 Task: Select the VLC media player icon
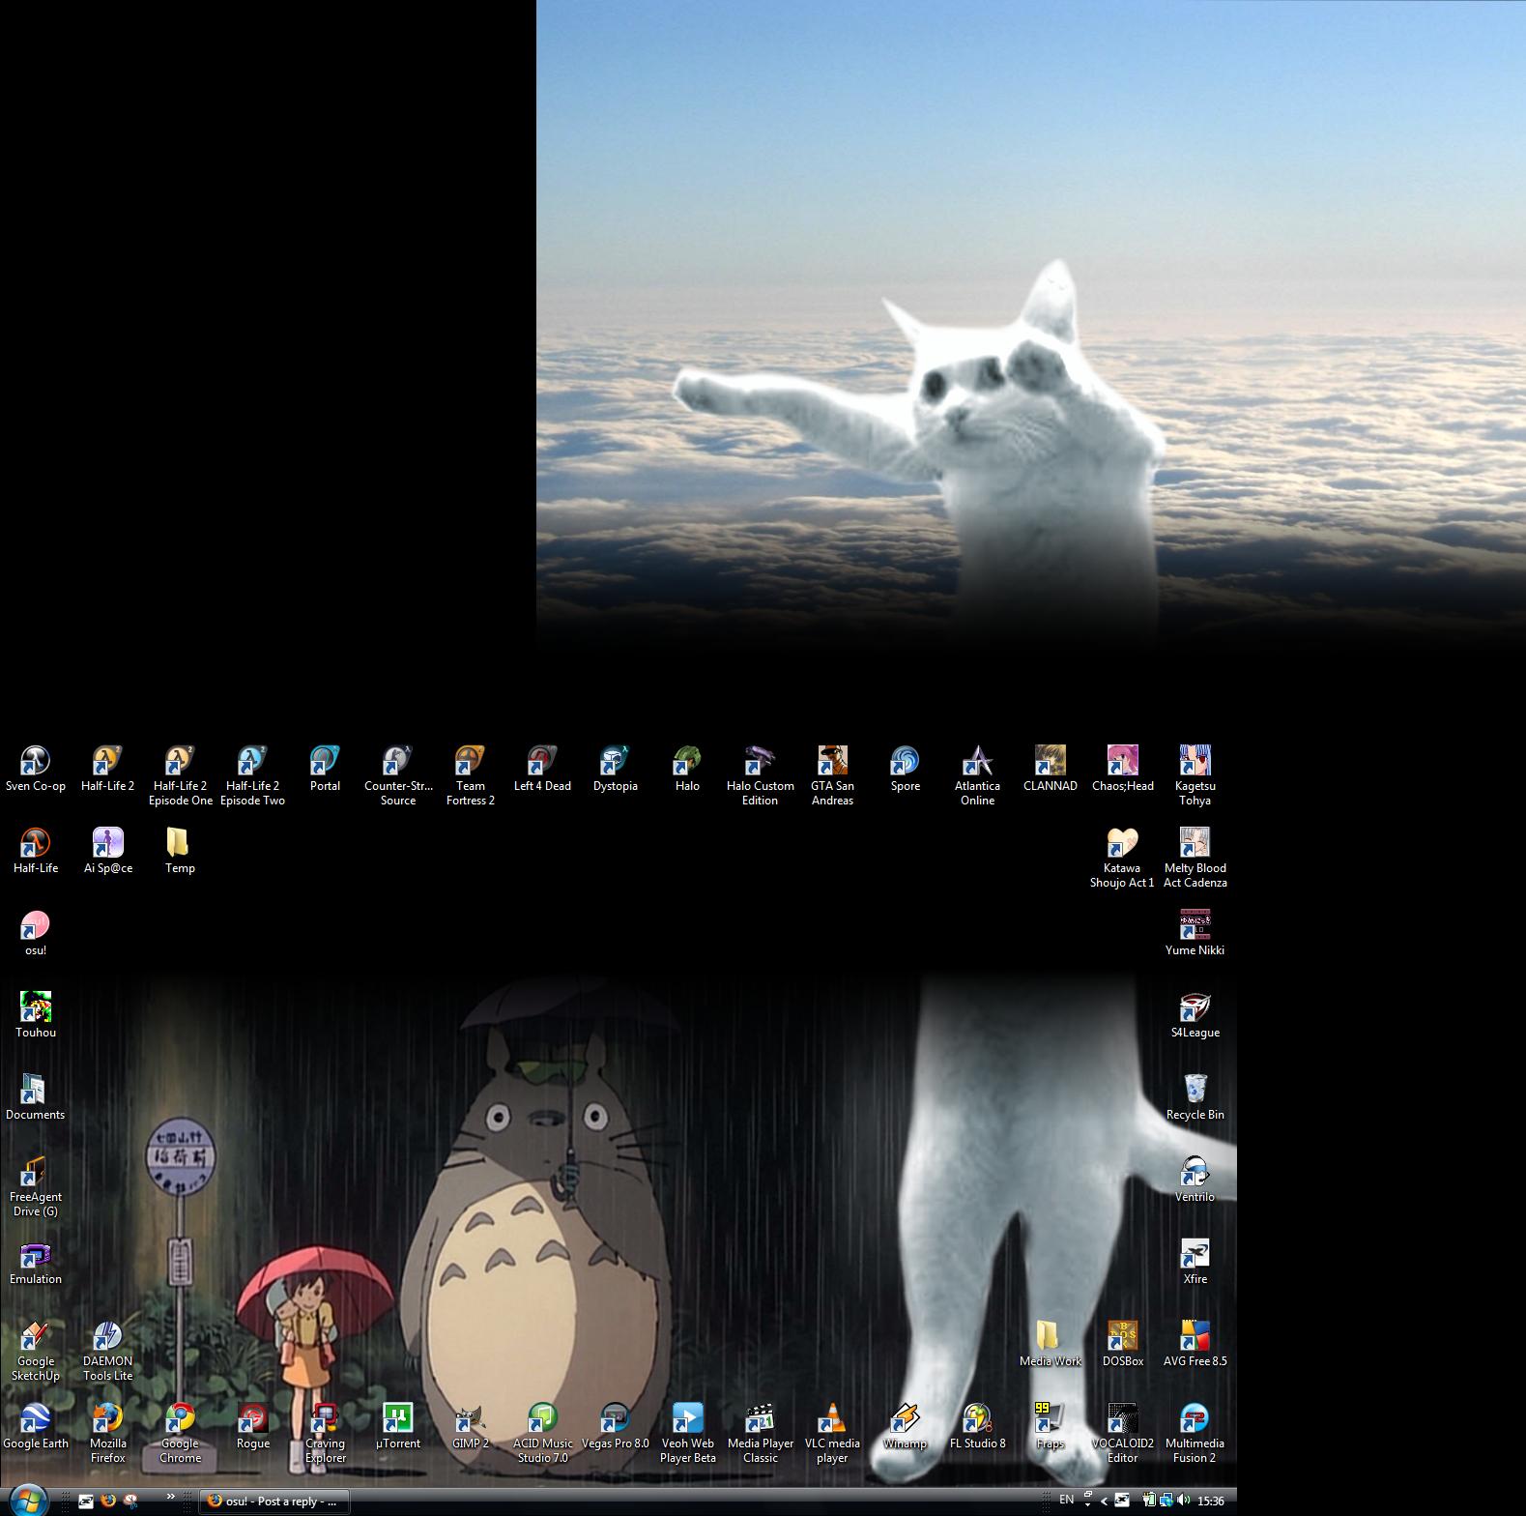point(833,1433)
